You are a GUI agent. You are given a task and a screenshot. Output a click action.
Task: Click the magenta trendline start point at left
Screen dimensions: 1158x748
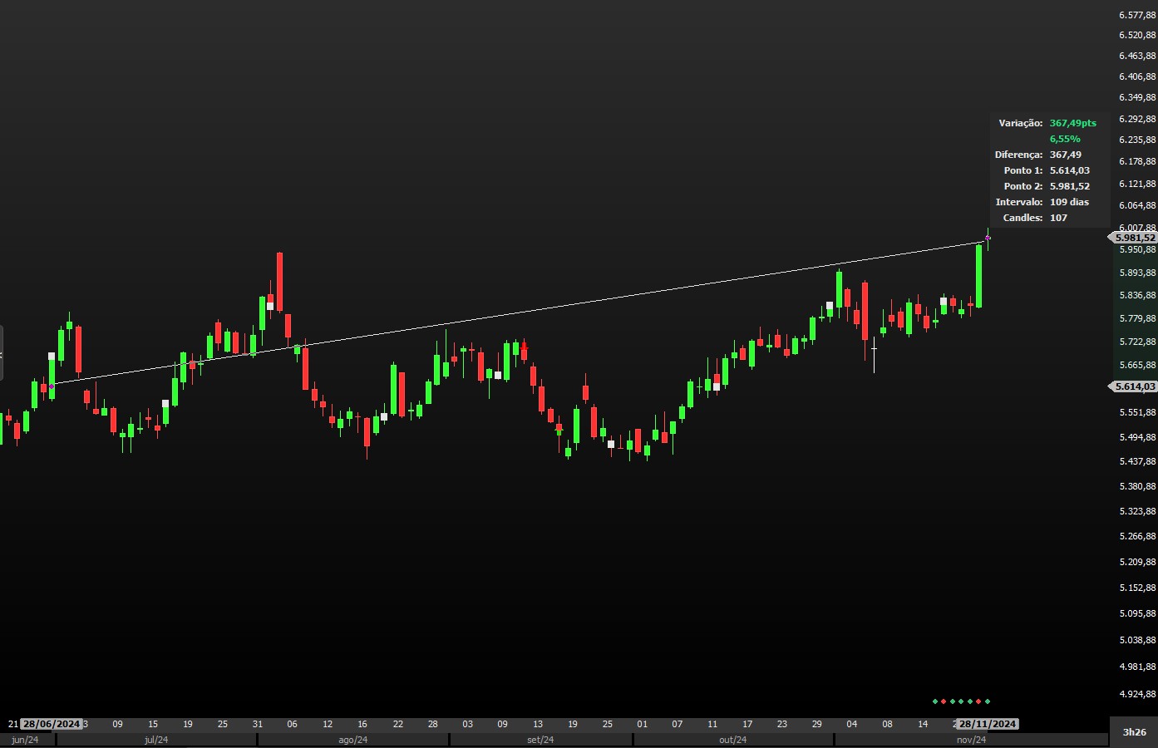click(52, 386)
